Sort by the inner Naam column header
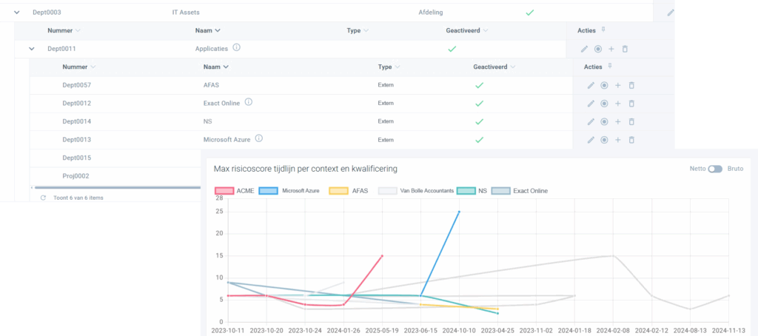758x336 pixels. (x=212, y=67)
